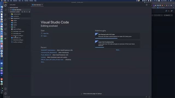Open tailwind.config.js file
This screenshot has width=175, height=98.
18,40
